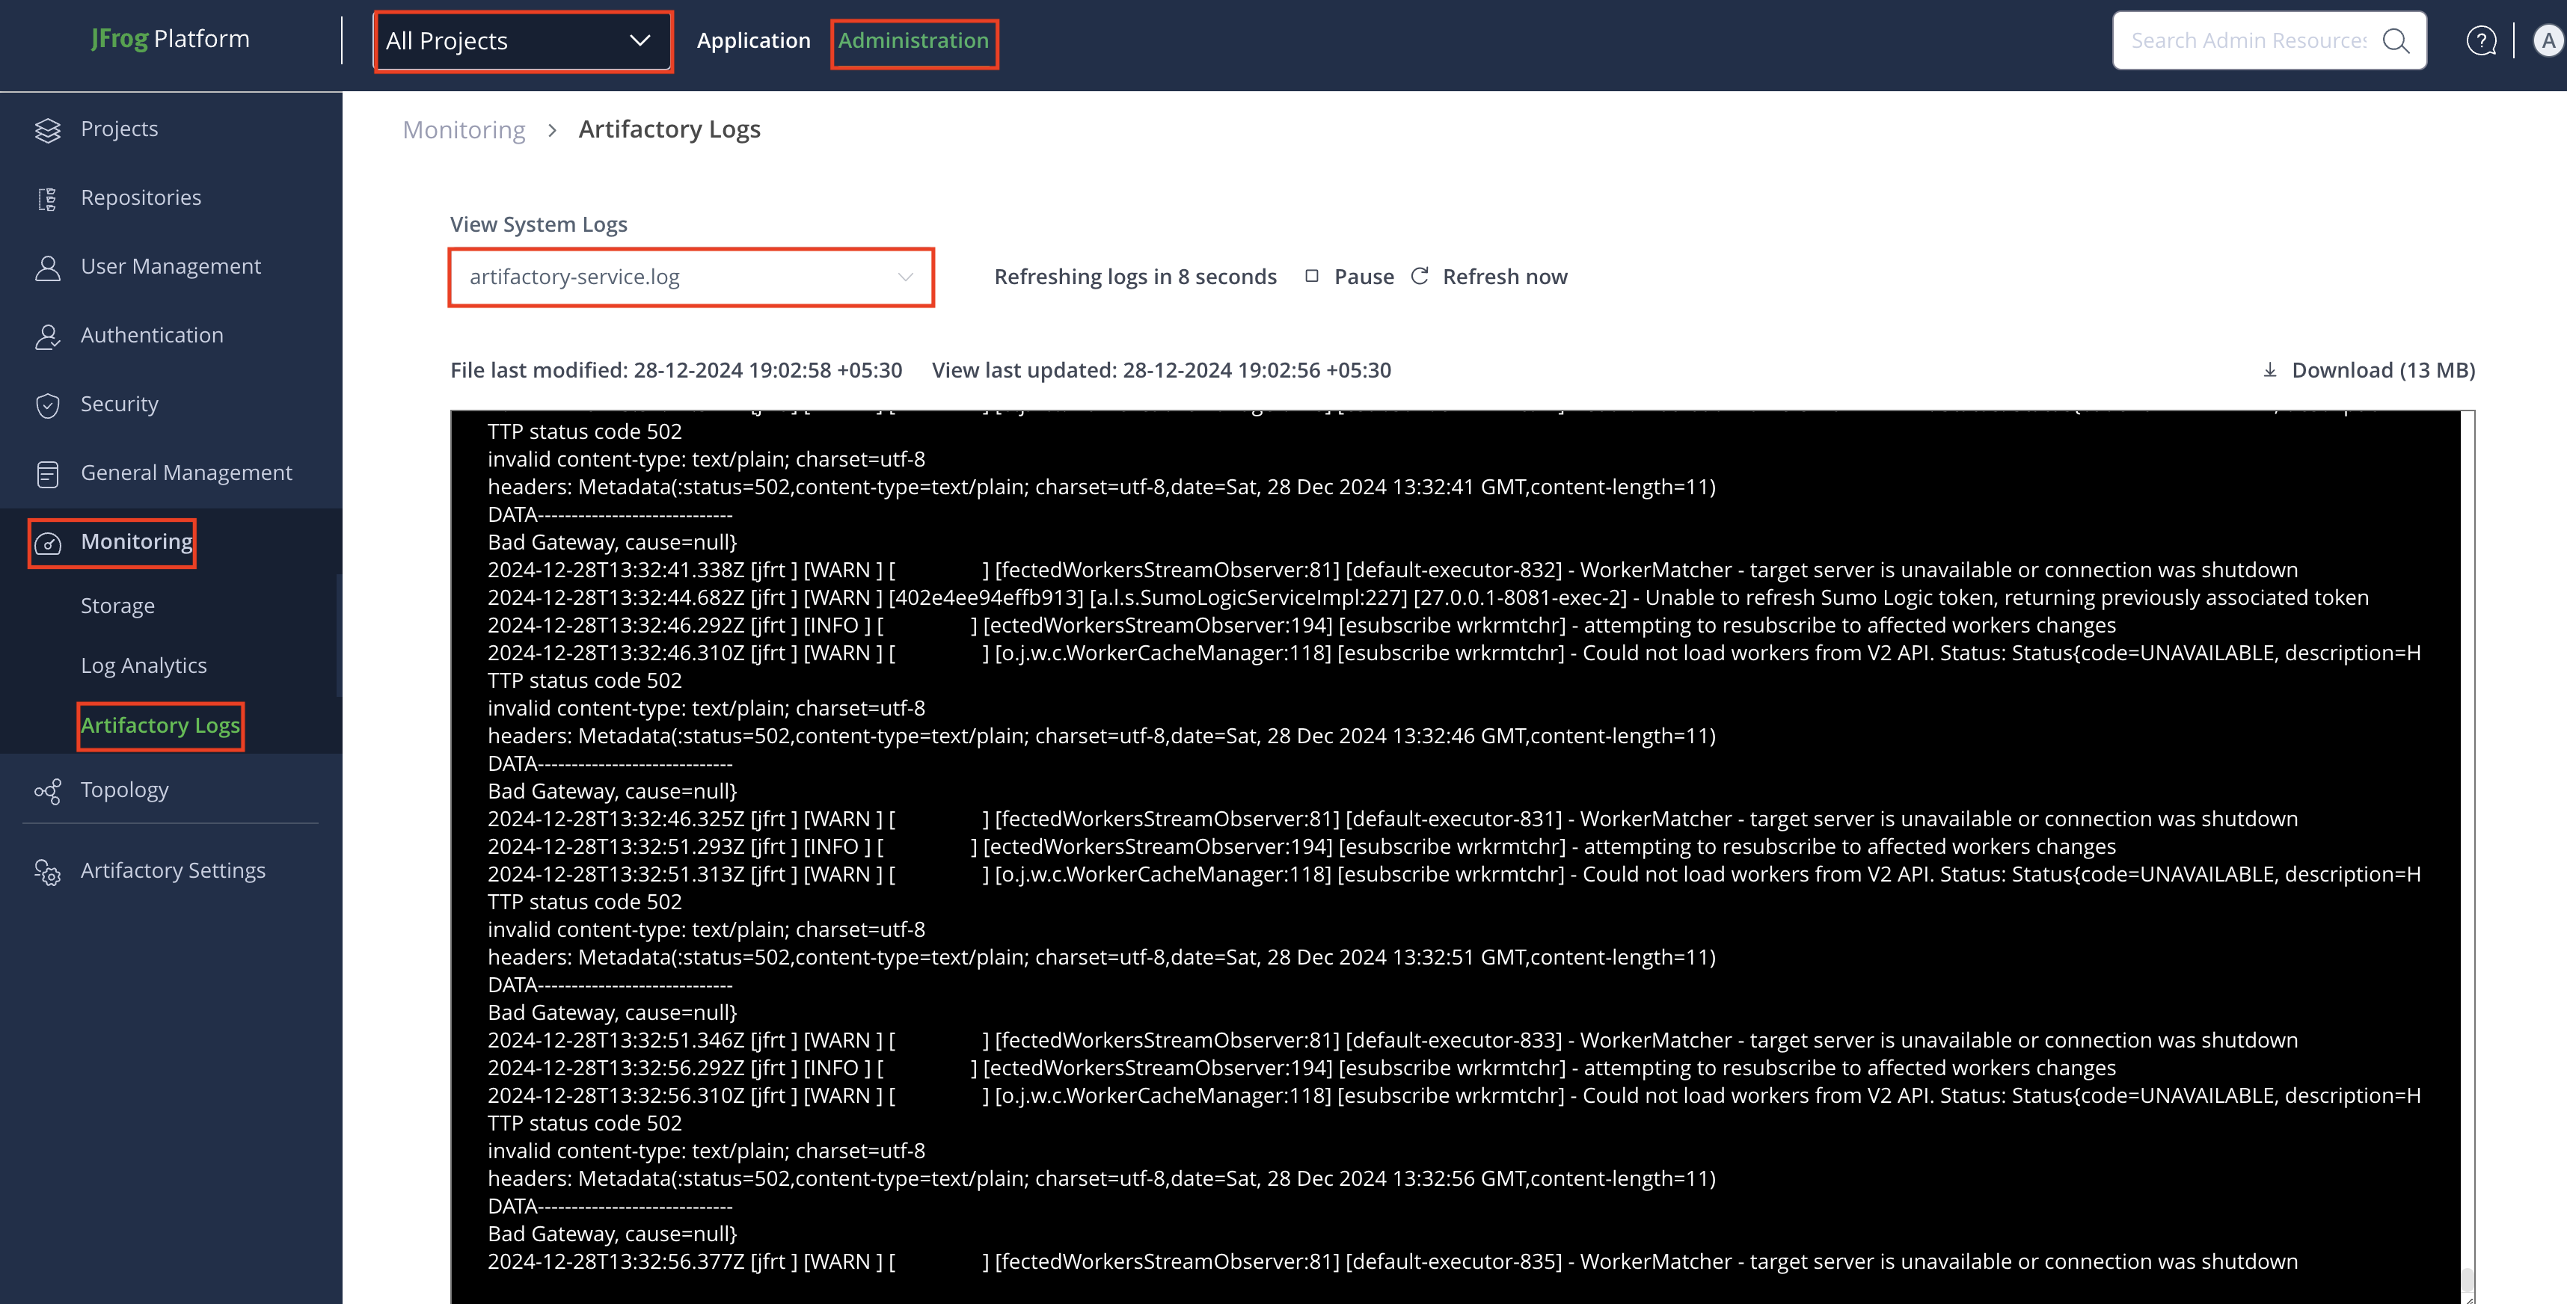The height and width of the screenshot is (1304, 2567).
Task: Click the Repositories icon in sidebar
Action: (x=47, y=199)
